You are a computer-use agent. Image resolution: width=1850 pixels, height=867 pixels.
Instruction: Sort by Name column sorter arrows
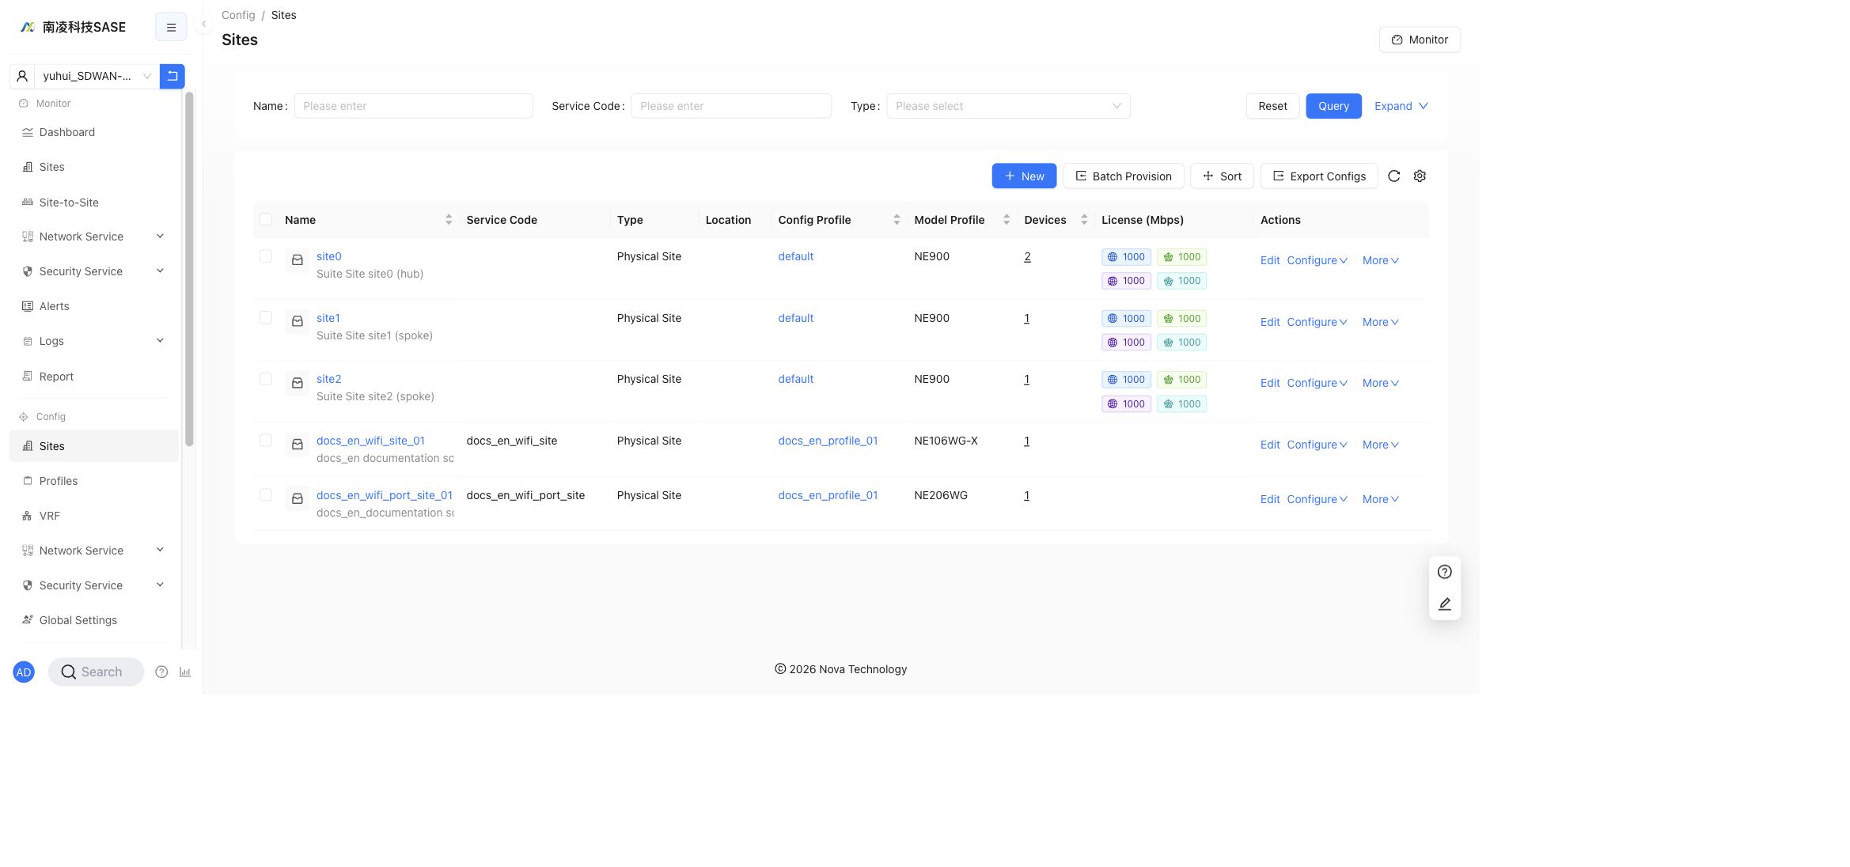[449, 220]
